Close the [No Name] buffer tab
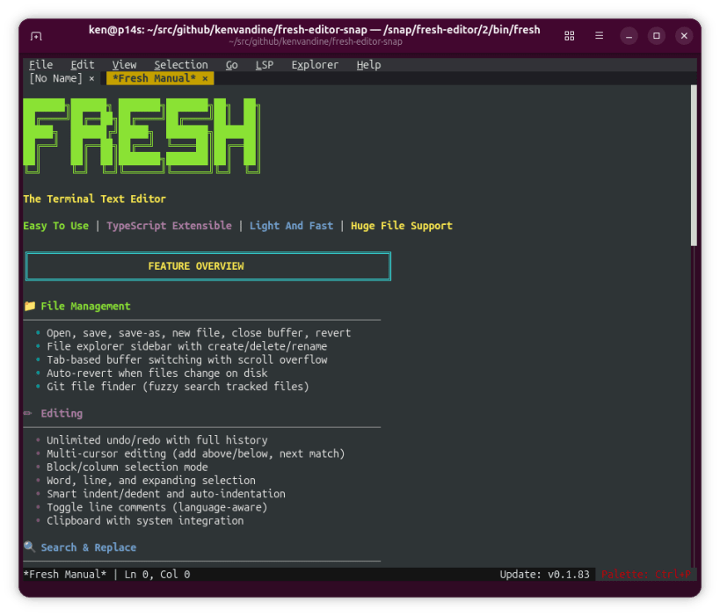The width and height of the screenshot is (720, 616). point(91,78)
